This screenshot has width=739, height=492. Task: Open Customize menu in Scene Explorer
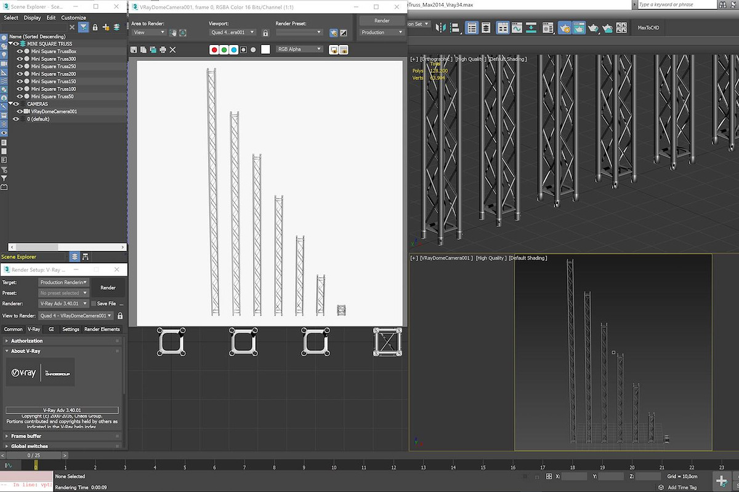pyautogui.click(x=73, y=18)
